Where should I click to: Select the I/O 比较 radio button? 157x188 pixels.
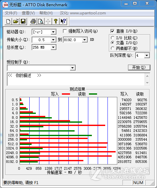(x=112, y=38)
